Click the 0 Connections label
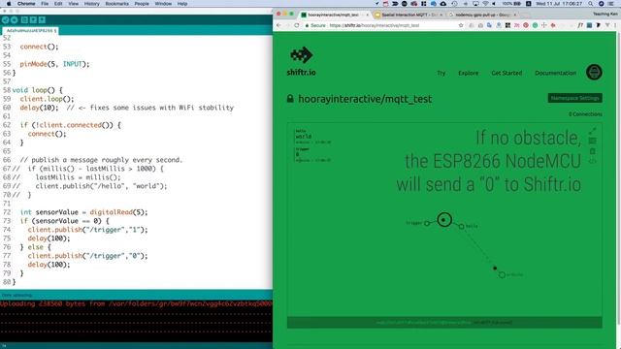The height and width of the screenshot is (349, 621). pyautogui.click(x=585, y=114)
